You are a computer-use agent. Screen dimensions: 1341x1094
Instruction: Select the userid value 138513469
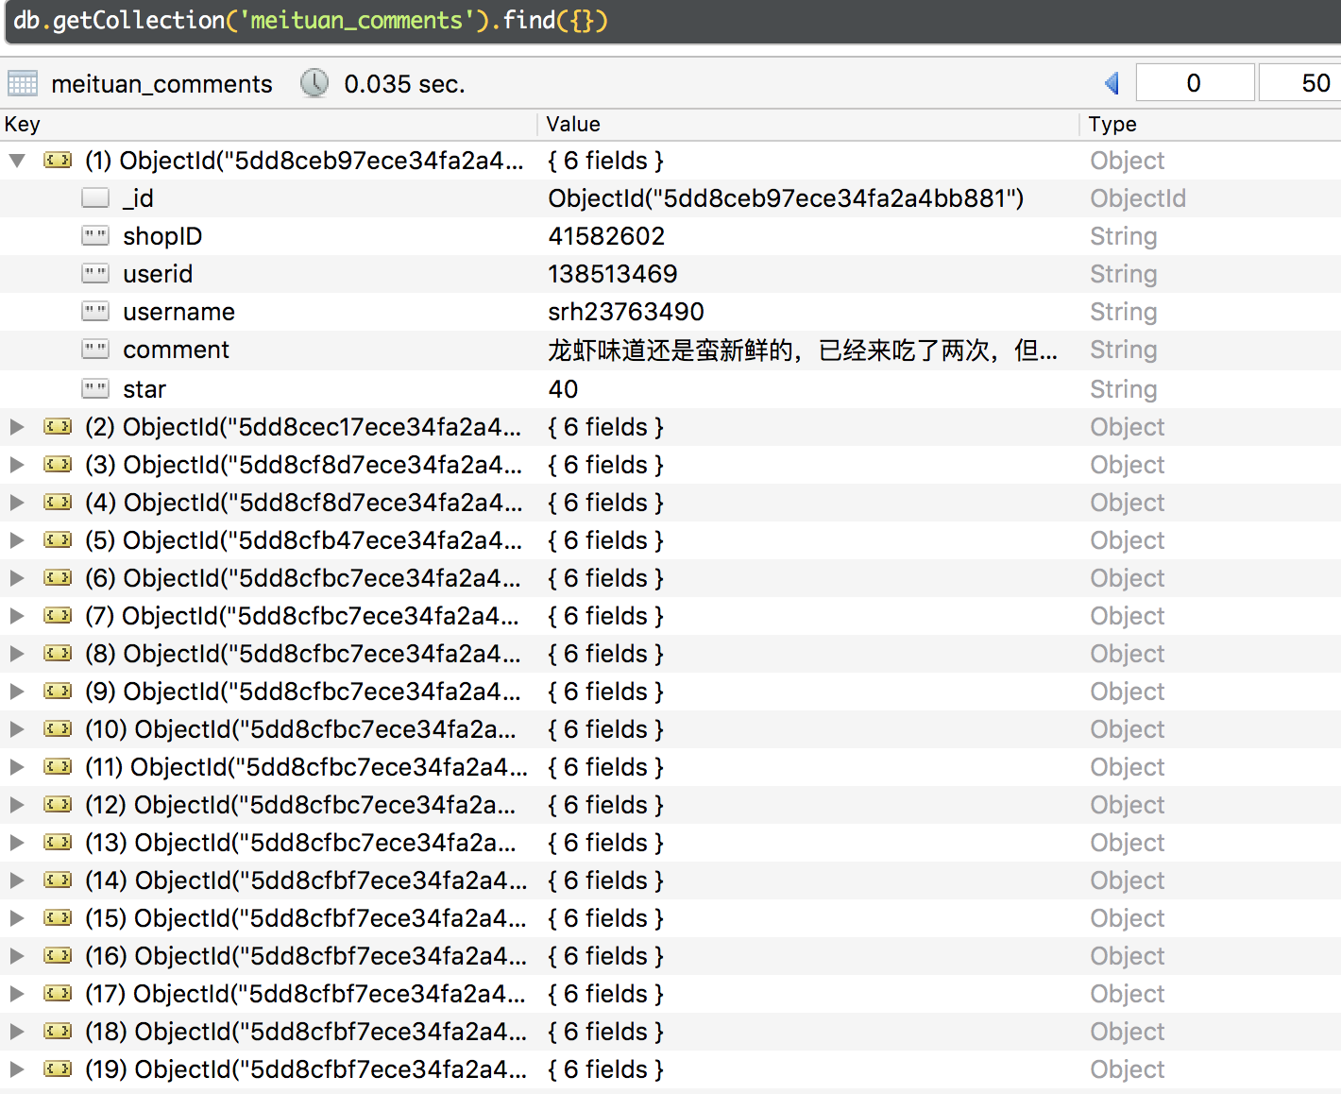613,274
